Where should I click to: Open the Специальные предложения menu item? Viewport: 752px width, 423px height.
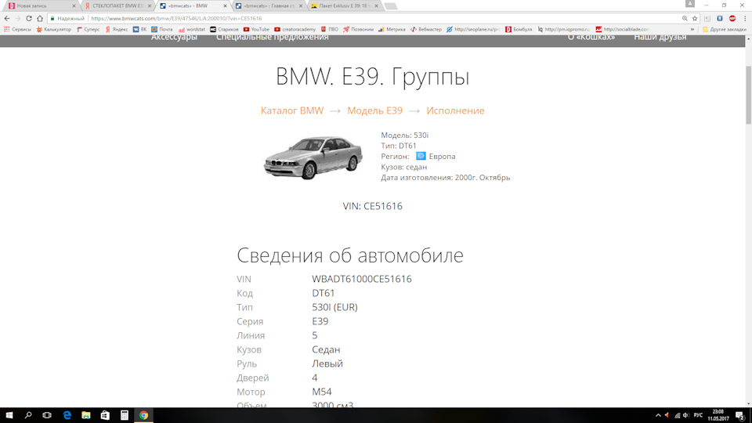click(273, 38)
